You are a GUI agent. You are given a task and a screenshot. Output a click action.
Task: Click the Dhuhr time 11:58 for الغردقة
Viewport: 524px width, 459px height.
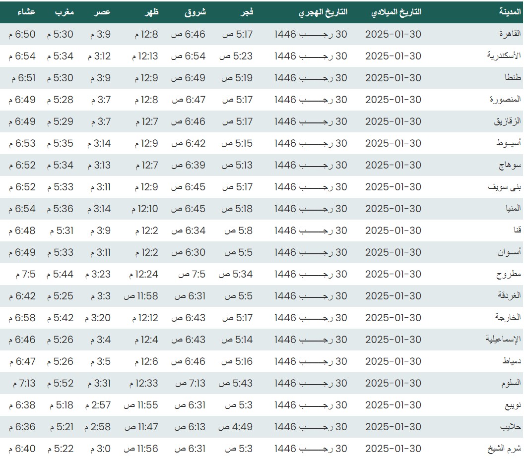click(141, 296)
